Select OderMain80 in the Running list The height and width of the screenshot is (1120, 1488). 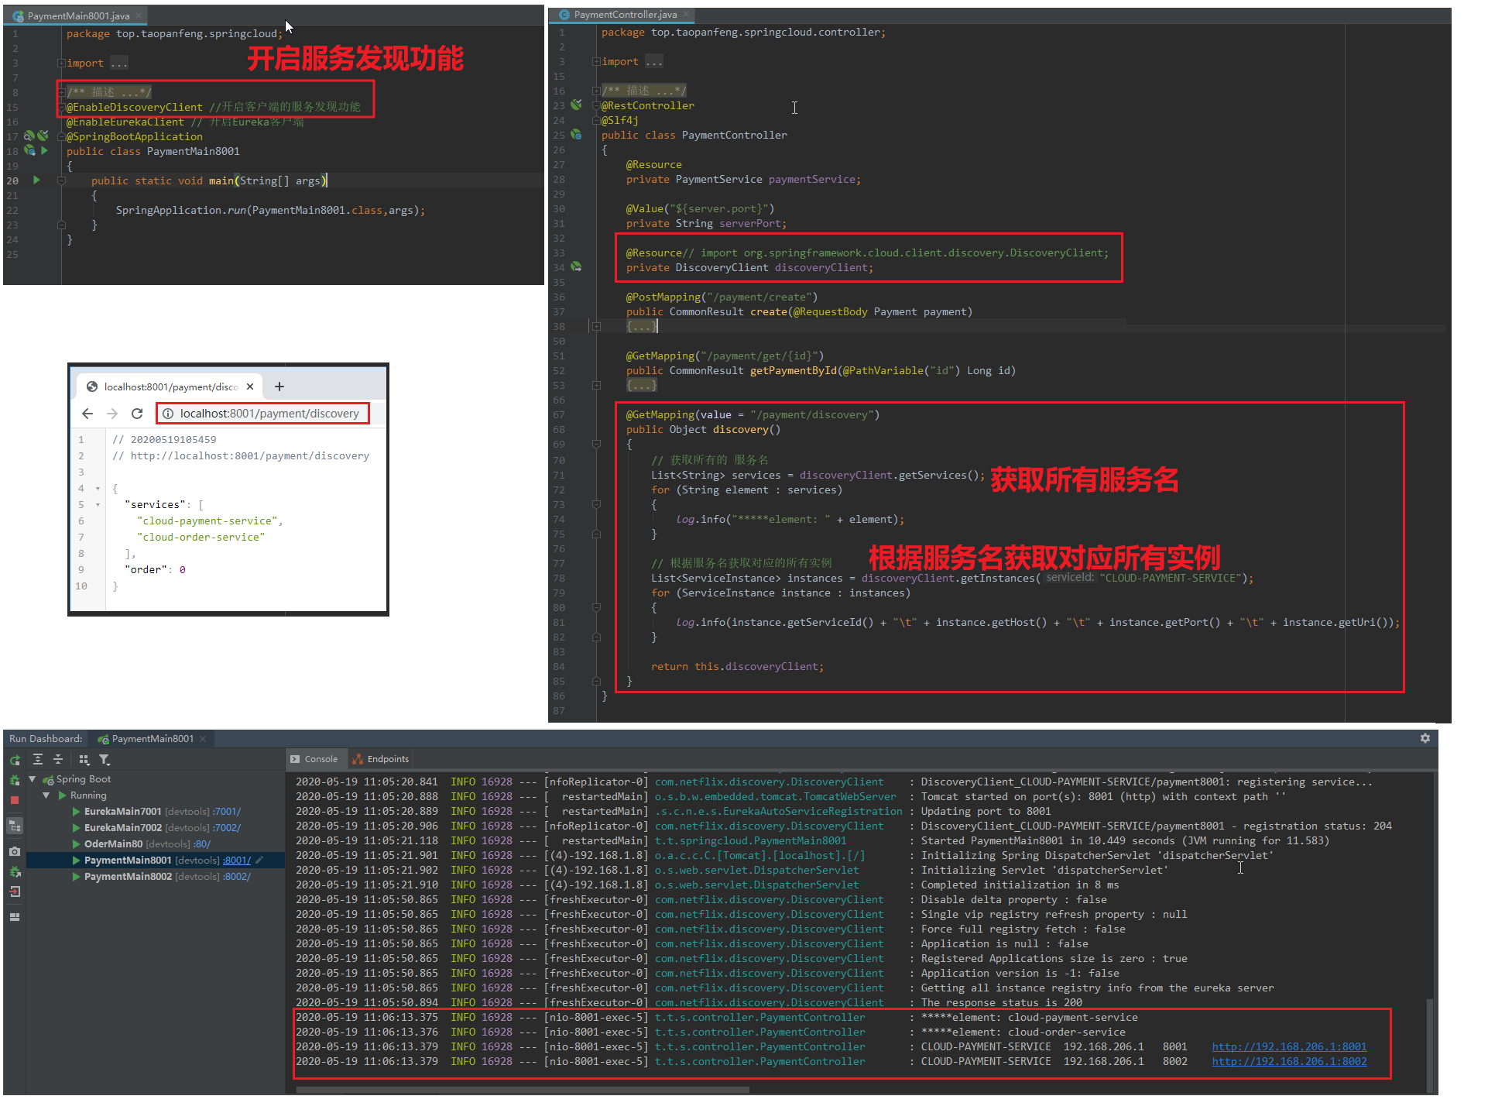113,844
